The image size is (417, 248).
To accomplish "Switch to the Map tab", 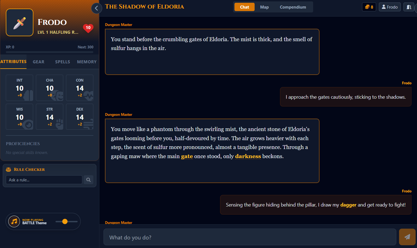I will click(264, 7).
